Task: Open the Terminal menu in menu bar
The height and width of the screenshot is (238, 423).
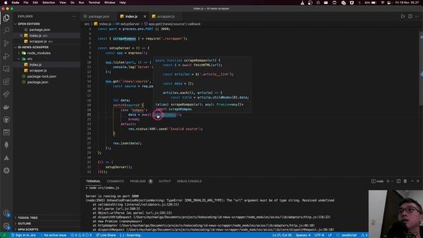Action: (x=94, y=3)
